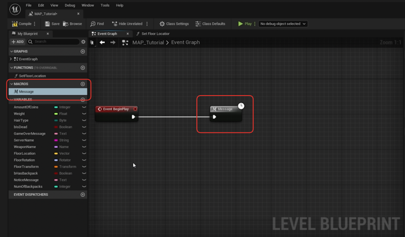Toggle HairType visibility eye
This screenshot has width=405, height=237.
coord(84,120)
